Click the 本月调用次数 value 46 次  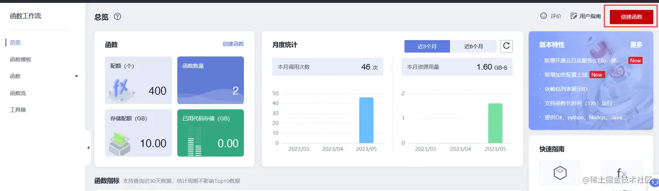pos(370,67)
